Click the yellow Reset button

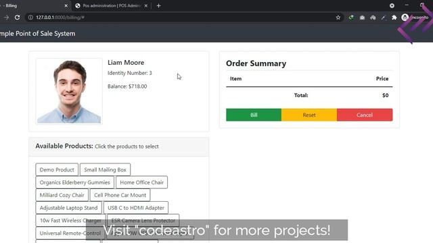pyautogui.click(x=309, y=115)
